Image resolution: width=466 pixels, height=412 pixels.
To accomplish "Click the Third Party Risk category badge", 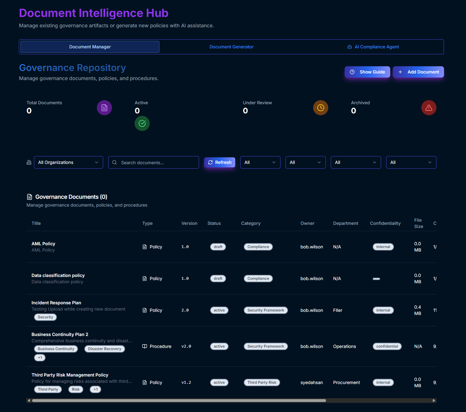I will [262, 382].
